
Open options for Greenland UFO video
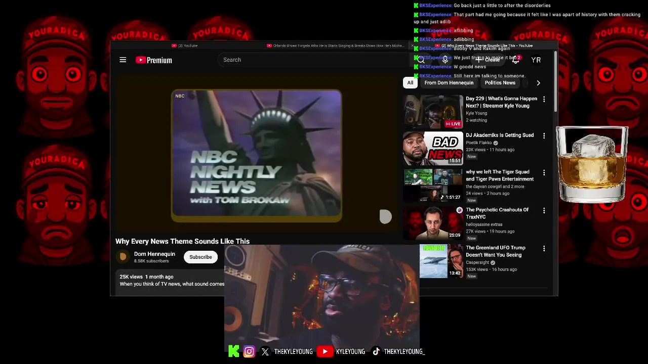[544, 248]
